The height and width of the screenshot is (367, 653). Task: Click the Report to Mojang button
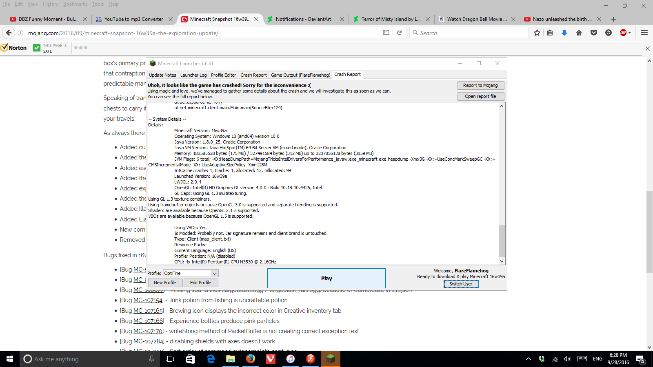[x=481, y=85]
